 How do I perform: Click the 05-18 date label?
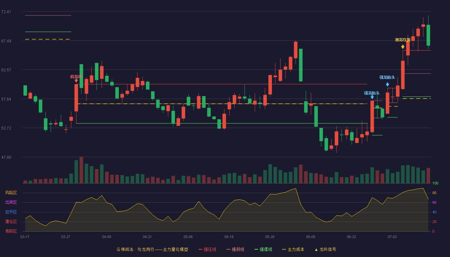[229, 237]
